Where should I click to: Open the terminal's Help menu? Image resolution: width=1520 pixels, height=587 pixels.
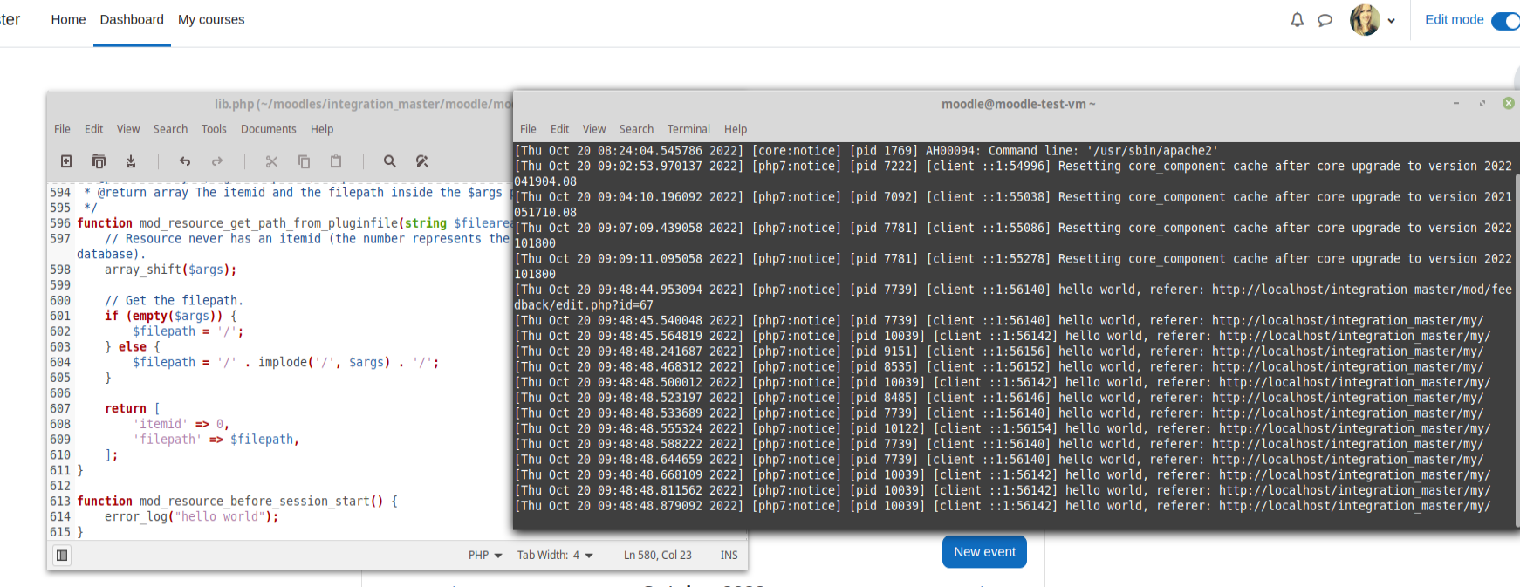click(736, 129)
